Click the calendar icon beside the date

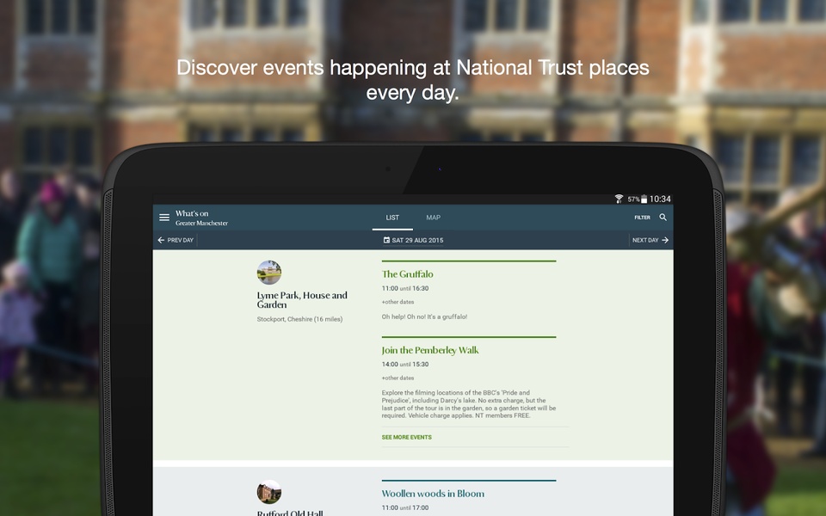386,240
